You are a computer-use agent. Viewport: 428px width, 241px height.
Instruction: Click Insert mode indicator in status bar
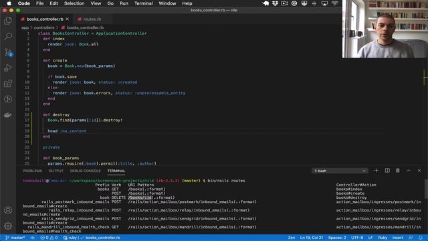pyautogui.click(x=398, y=238)
